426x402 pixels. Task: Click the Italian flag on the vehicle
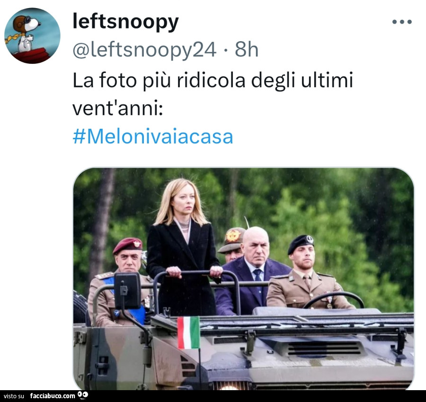click(x=188, y=332)
